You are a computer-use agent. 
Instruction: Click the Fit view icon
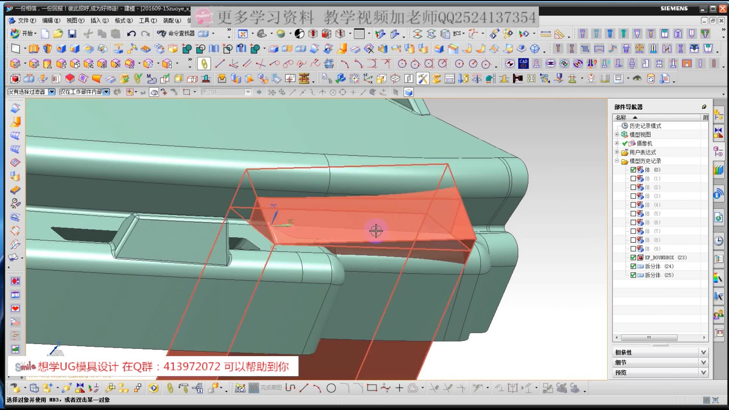tap(243, 34)
